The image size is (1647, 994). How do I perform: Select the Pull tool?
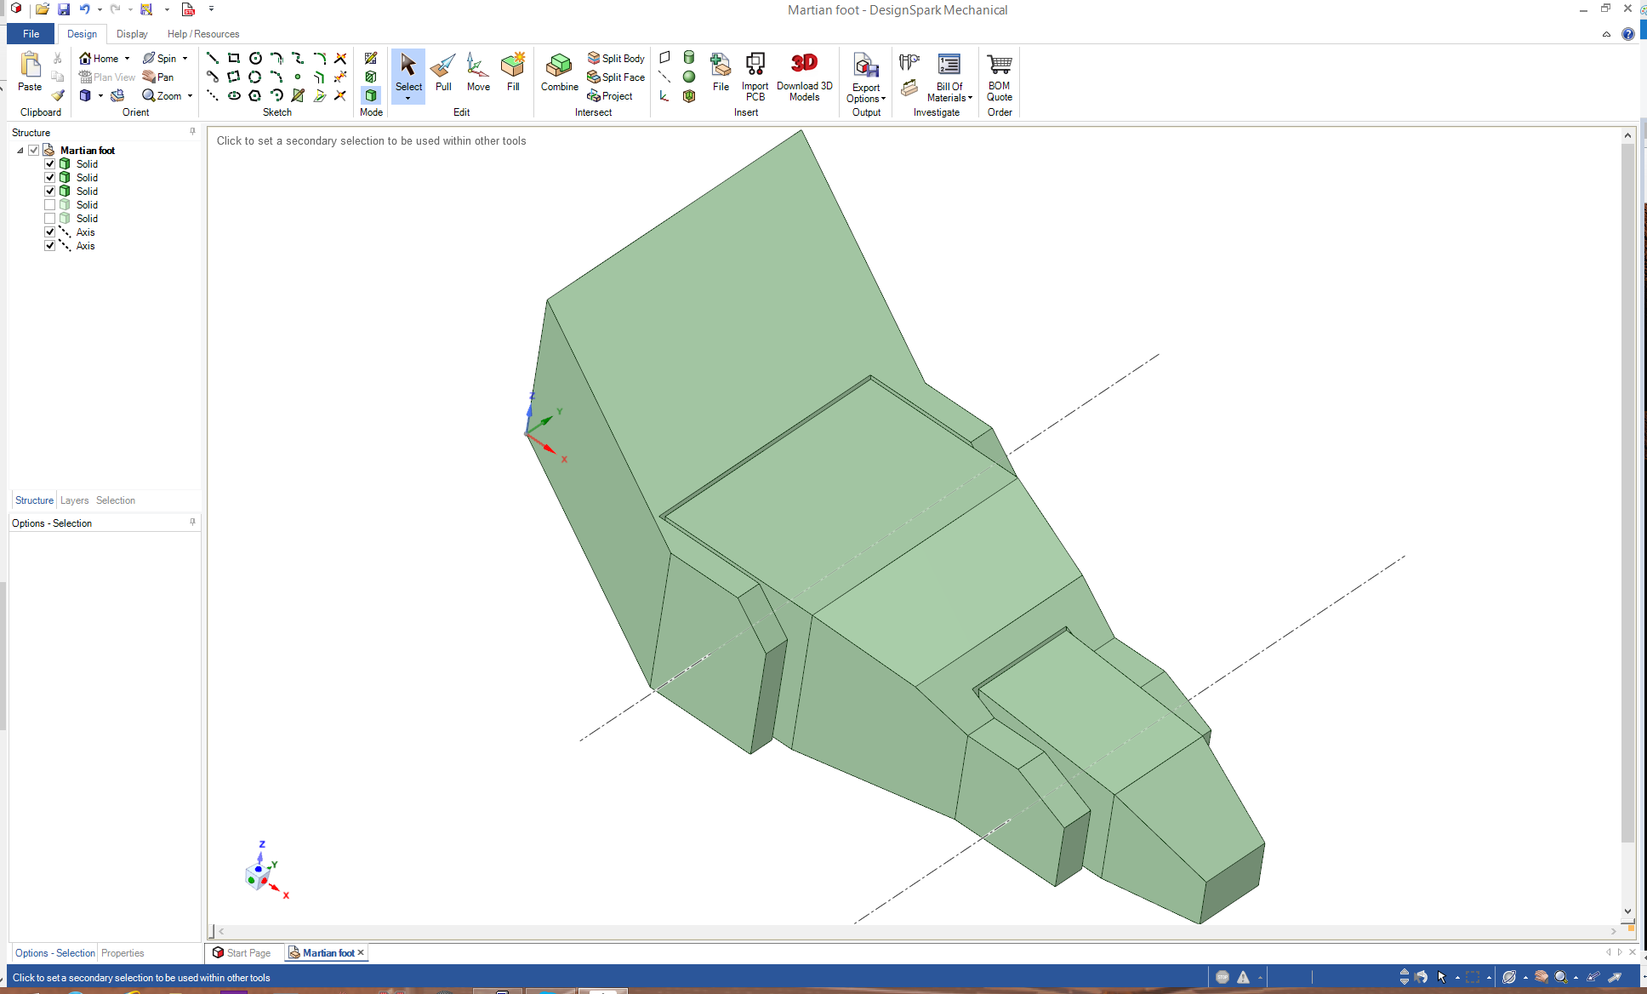pos(443,72)
